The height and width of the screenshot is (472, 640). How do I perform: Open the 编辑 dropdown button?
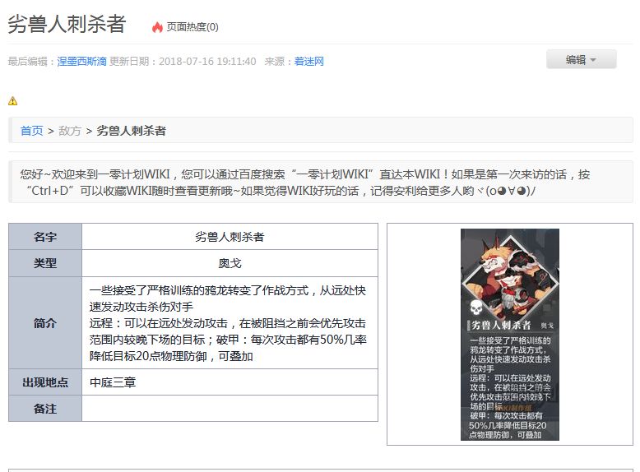(x=582, y=59)
